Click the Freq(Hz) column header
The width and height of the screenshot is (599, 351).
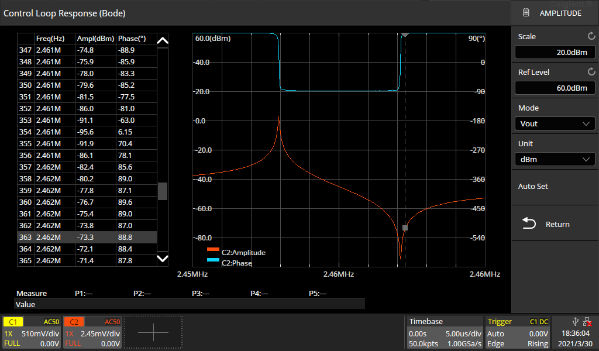point(50,39)
